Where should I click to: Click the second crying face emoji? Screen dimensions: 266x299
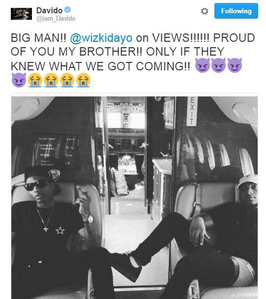pos(51,80)
